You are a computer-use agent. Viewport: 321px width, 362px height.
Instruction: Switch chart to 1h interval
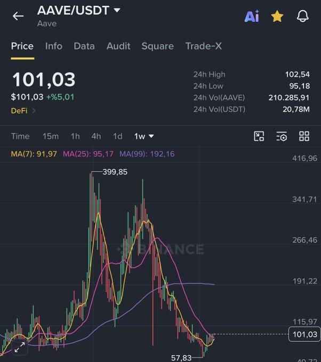(x=75, y=136)
